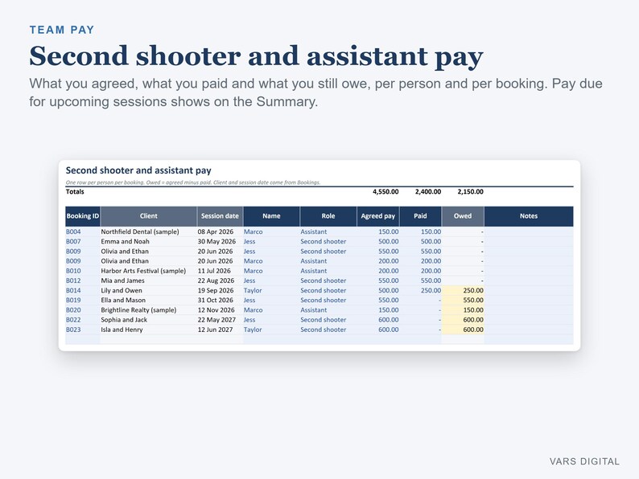The height and width of the screenshot is (479, 639).
Task: Click the total agreed pay 4,550.00
Action: tap(385, 192)
